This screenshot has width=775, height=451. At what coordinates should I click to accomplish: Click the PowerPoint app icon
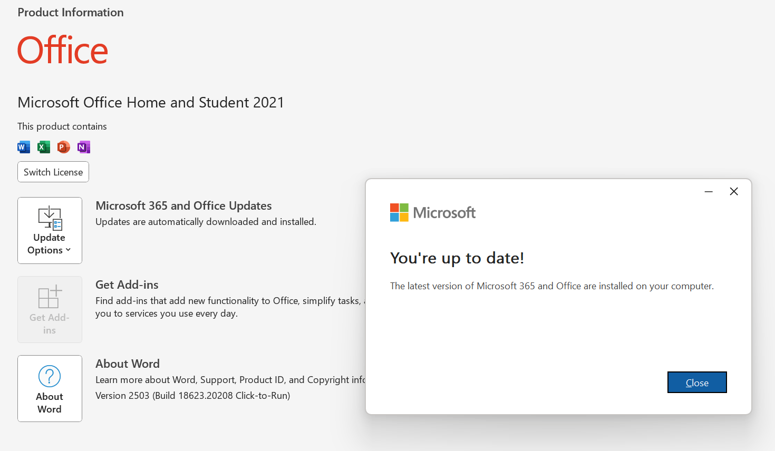64,147
